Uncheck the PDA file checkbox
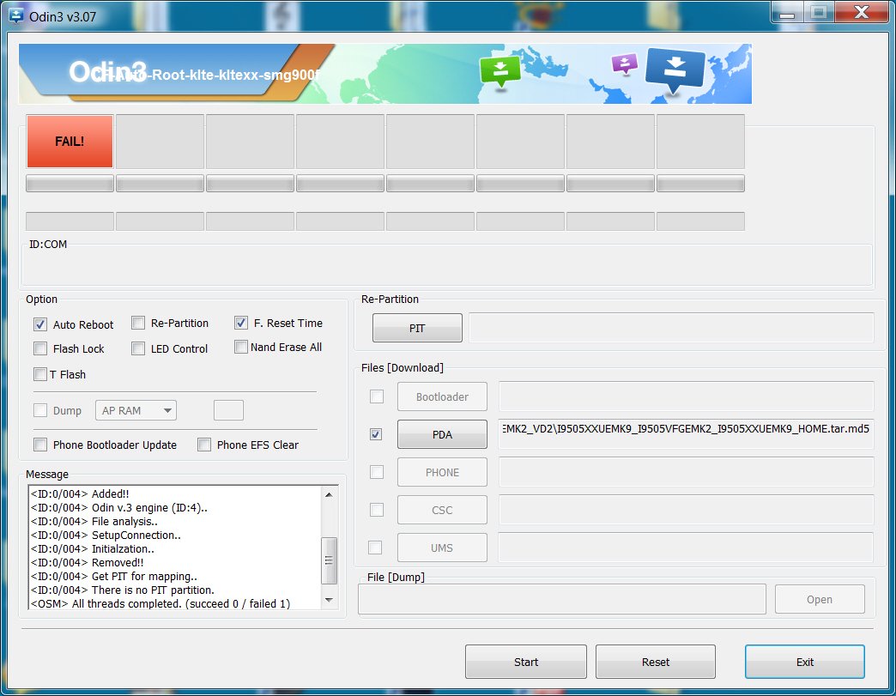The image size is (896, 696). click(x=376, y=434)
